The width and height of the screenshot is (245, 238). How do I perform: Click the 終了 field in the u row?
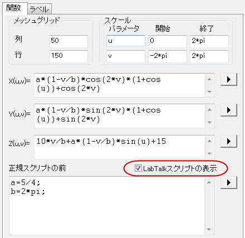click(209, 41)
